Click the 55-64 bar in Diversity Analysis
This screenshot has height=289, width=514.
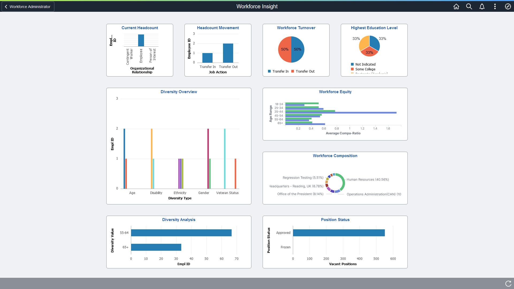(182, 233)
